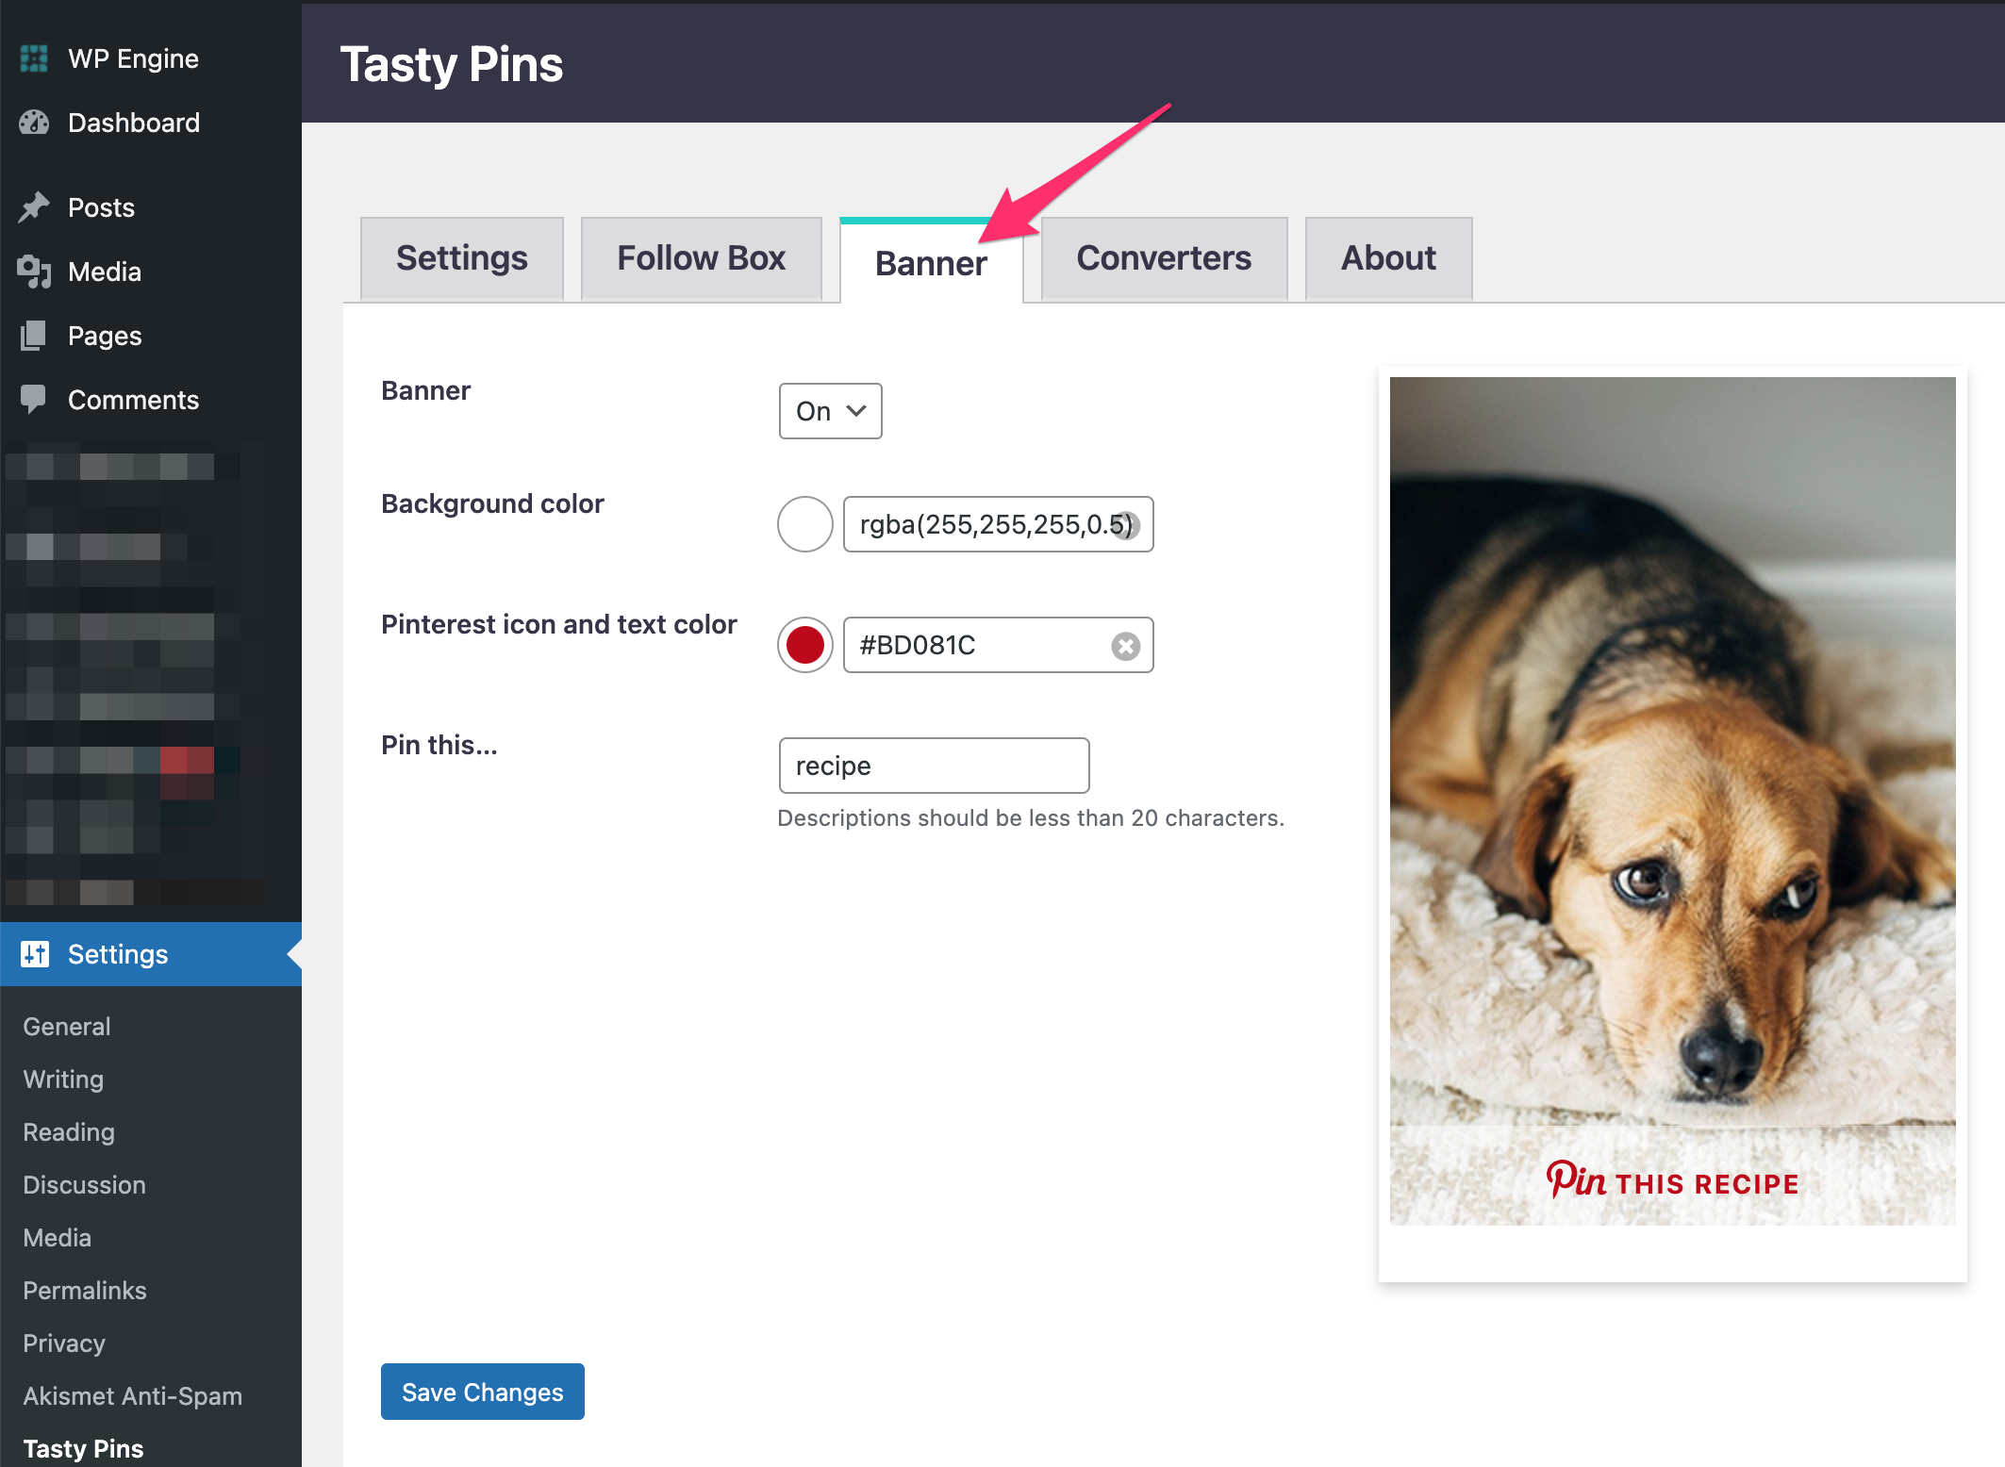2005x1467 pixels.
Task: Select the Banner tab
Action: 932,262
